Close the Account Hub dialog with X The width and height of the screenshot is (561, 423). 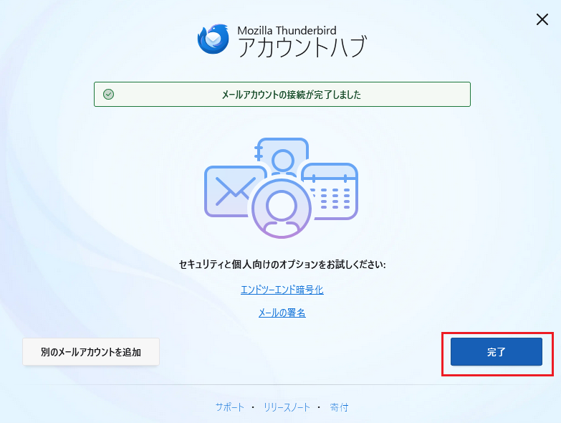point(542,19)
